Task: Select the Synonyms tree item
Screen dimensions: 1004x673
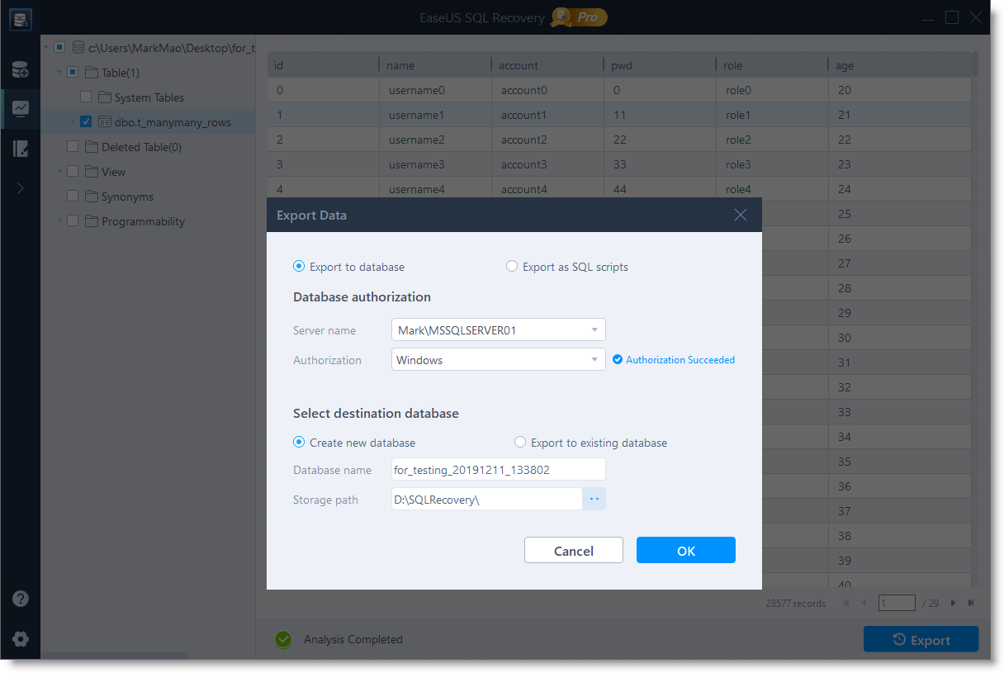Action: click(127, 197)
